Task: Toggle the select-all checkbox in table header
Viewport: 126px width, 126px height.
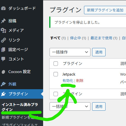Action: (56, 64)
